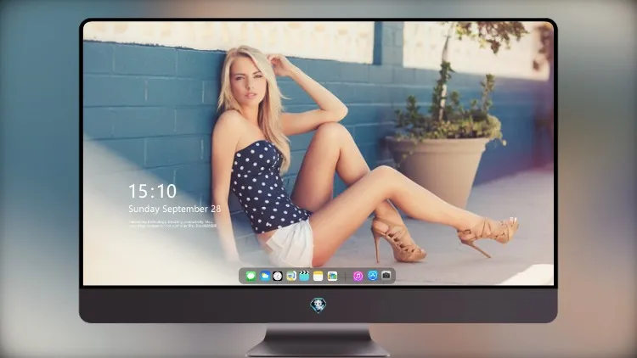Open the yellow Notes app in dock
The width and height of the screenshot is (637, 358).
coord(318,276)
